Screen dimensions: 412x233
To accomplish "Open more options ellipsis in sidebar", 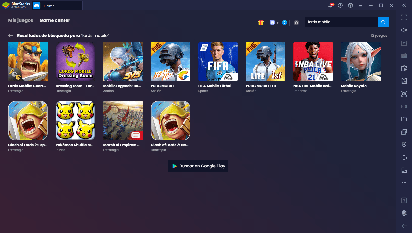I will (404, 183).
